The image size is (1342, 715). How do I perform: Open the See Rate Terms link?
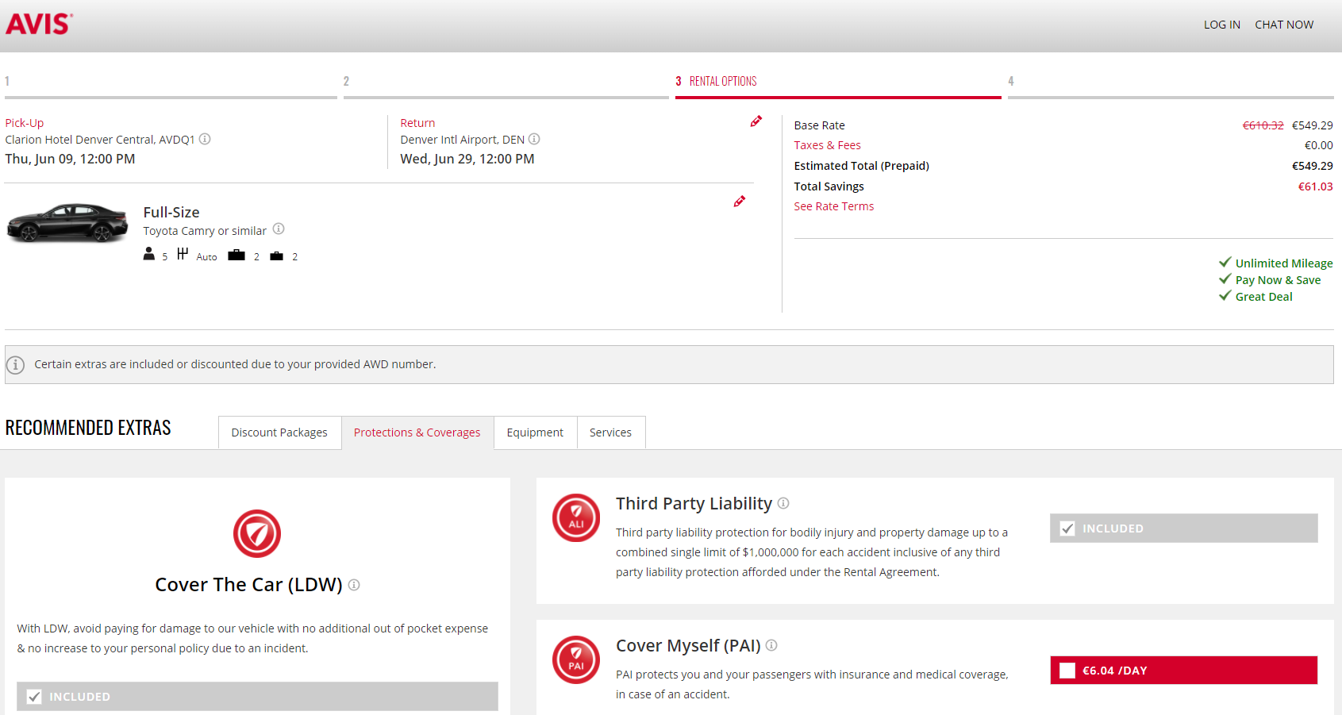(833, 206)
